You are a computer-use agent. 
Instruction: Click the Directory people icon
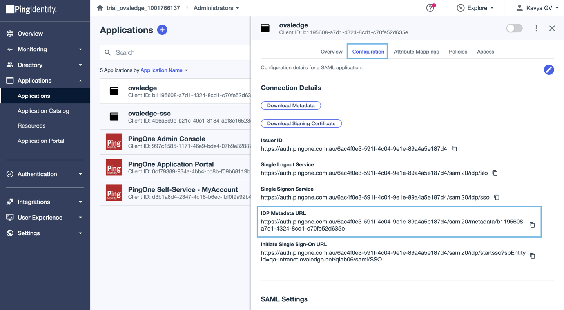coord(10,65)
